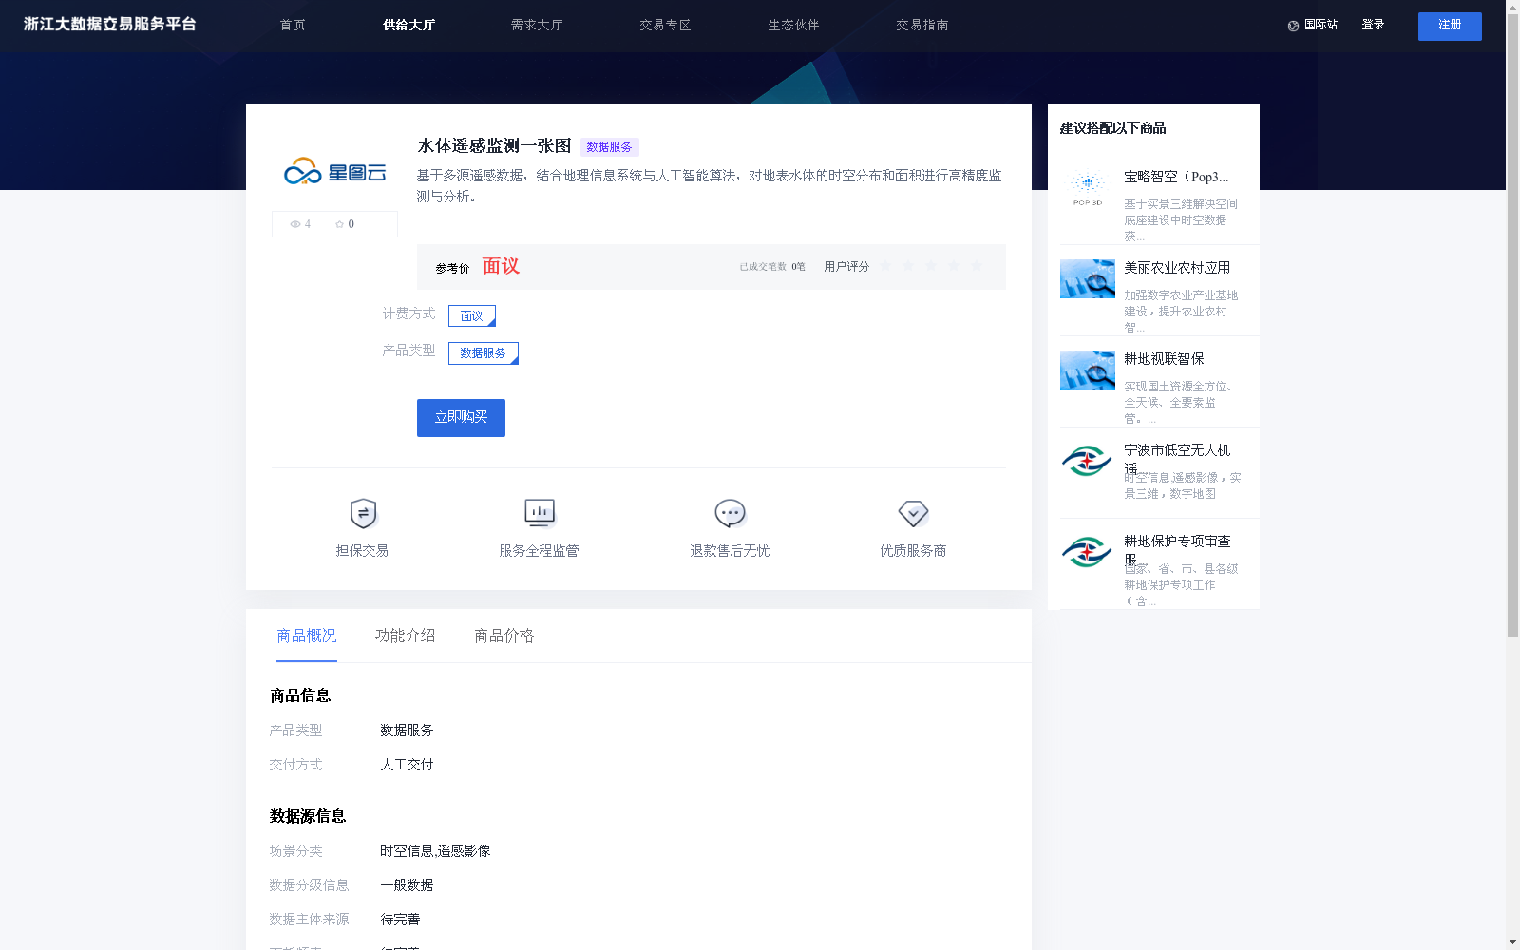Open 需求大厅 navigation item

point(537,26)
